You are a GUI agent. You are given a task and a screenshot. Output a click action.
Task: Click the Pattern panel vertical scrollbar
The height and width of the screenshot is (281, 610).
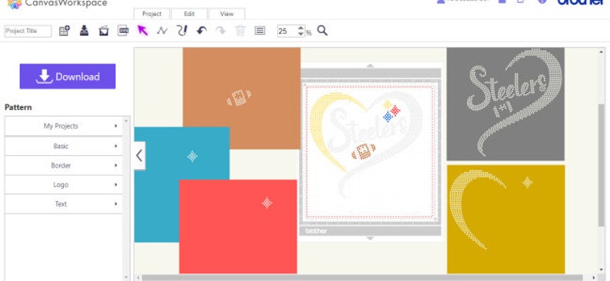[126, 198]
